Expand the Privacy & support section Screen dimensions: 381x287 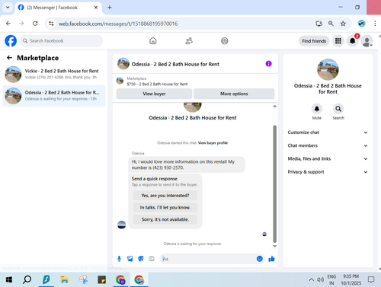[328, 172]
